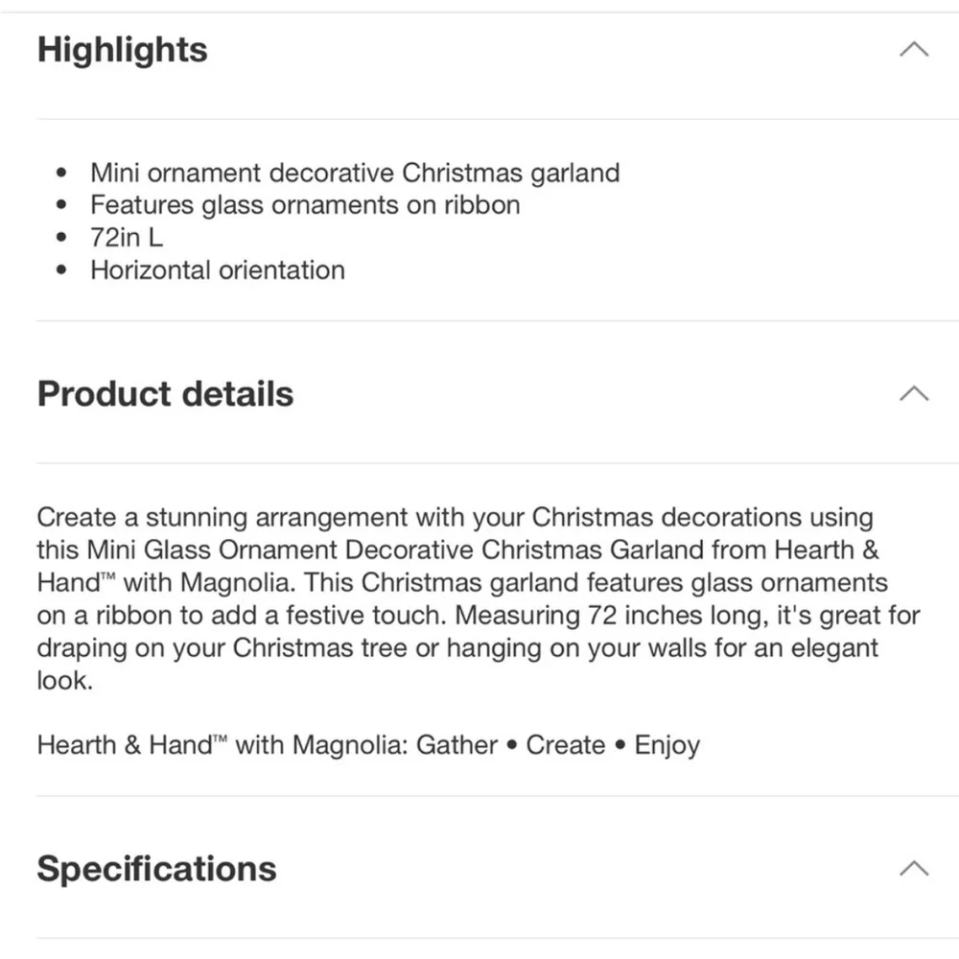Viewport: 959px width, 959px height.
Task: Click the Horizontal orientation highlight
Action: pos(218,269)
